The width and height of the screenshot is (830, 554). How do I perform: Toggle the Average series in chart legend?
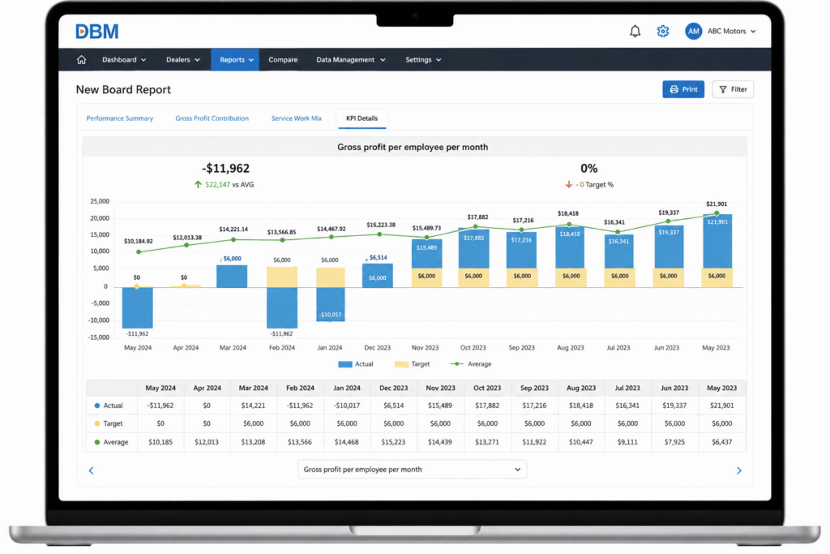click(471, 364)
